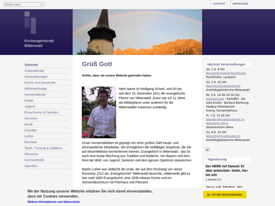Open the Kontakt page

coord(219,4)
